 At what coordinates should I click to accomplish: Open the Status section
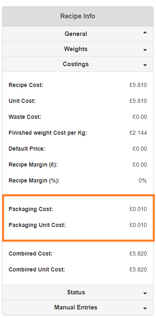point(78,292)
